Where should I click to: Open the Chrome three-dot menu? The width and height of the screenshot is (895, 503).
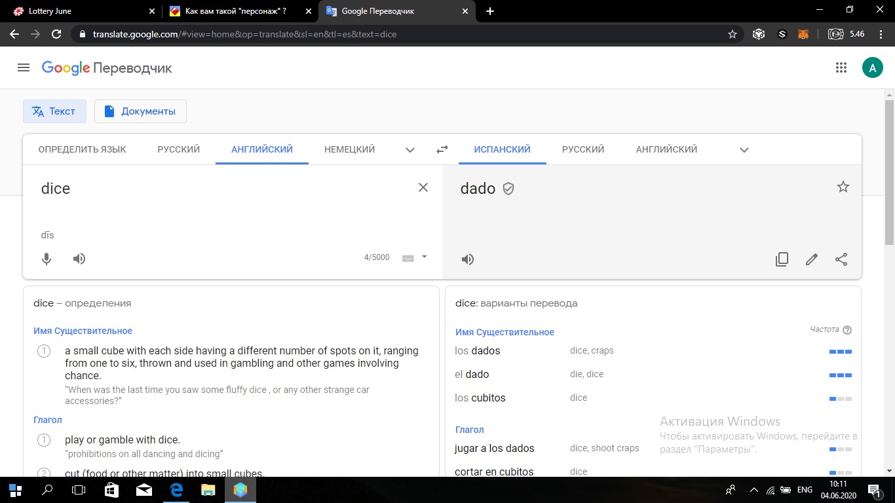click(x=881, y=34)
